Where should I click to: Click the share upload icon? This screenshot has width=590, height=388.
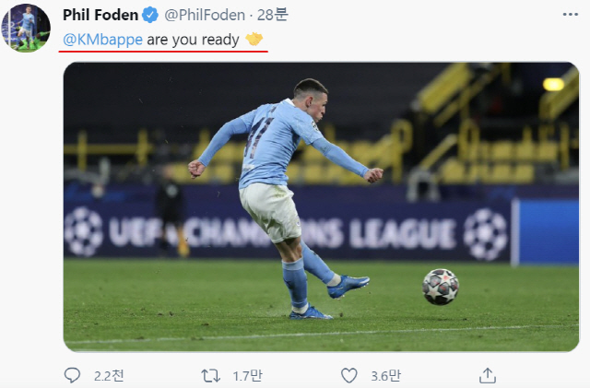tap(488, 375)
